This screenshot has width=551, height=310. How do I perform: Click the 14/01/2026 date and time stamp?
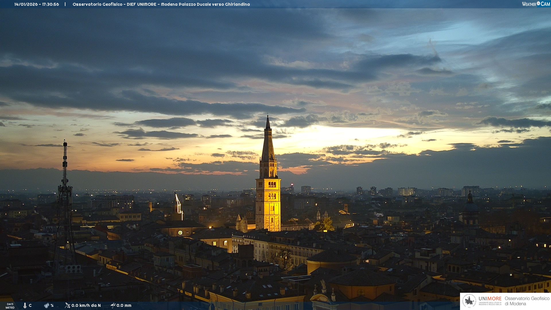[36, 4]
